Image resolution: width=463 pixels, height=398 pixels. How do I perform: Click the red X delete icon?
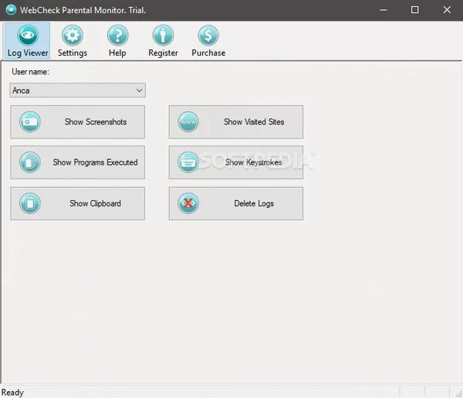click(188, 203)
